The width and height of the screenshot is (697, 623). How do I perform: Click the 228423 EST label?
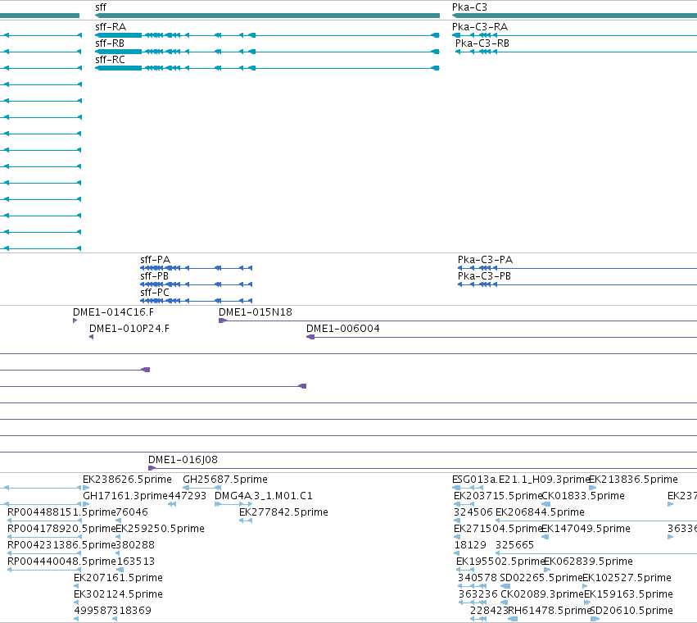pos(489,611)
